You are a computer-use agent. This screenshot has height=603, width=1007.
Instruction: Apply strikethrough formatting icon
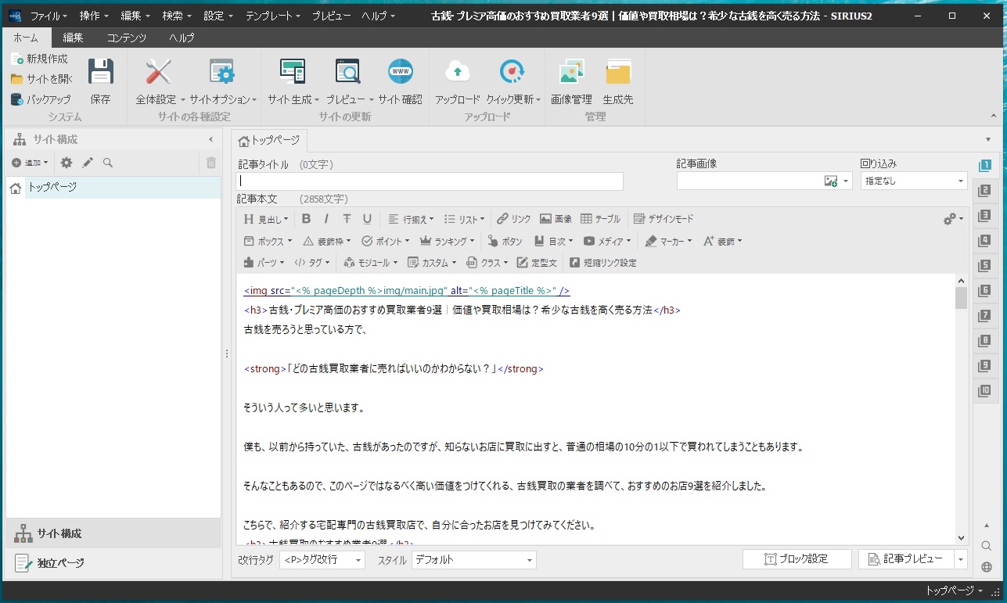click(347, 219)
